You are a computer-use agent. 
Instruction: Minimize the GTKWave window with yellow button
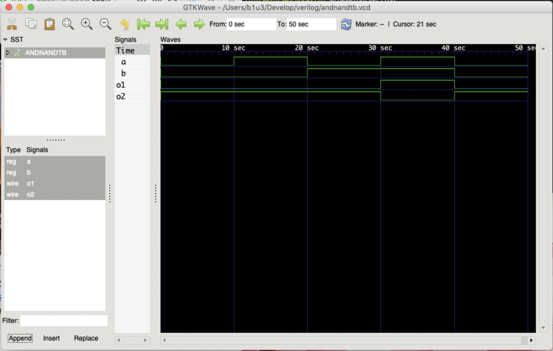click(20, 8)
